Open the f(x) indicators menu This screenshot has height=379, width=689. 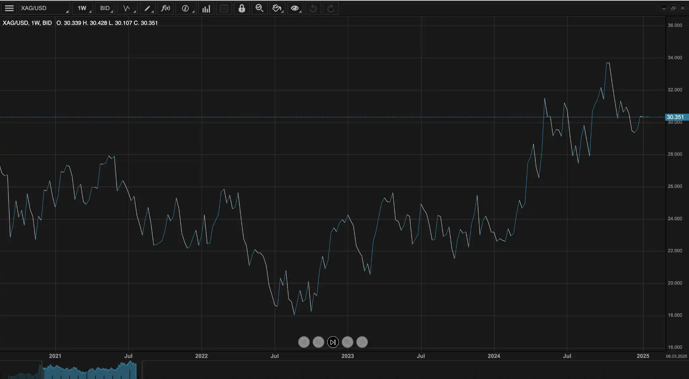pyautogui.click(x=166, y=8)
